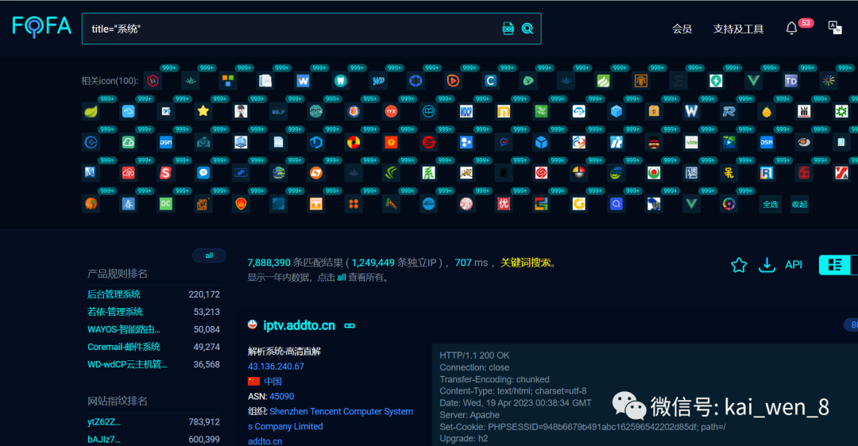Select the blue chat bubble icon
858x446 pixels.
(203, 173)
